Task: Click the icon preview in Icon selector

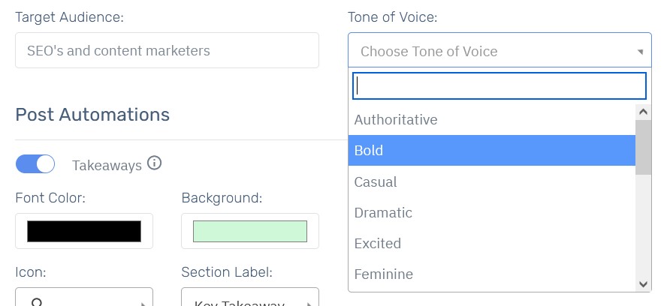Action: pos(37,302)
